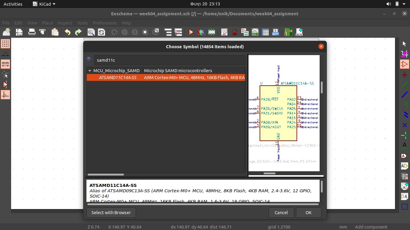The width and height of the screenshot is (410, 230).
Task: Open the system menu arrow in top bar
Action: coord(405,4)
